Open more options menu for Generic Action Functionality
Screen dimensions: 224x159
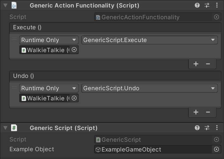(217, 5)
